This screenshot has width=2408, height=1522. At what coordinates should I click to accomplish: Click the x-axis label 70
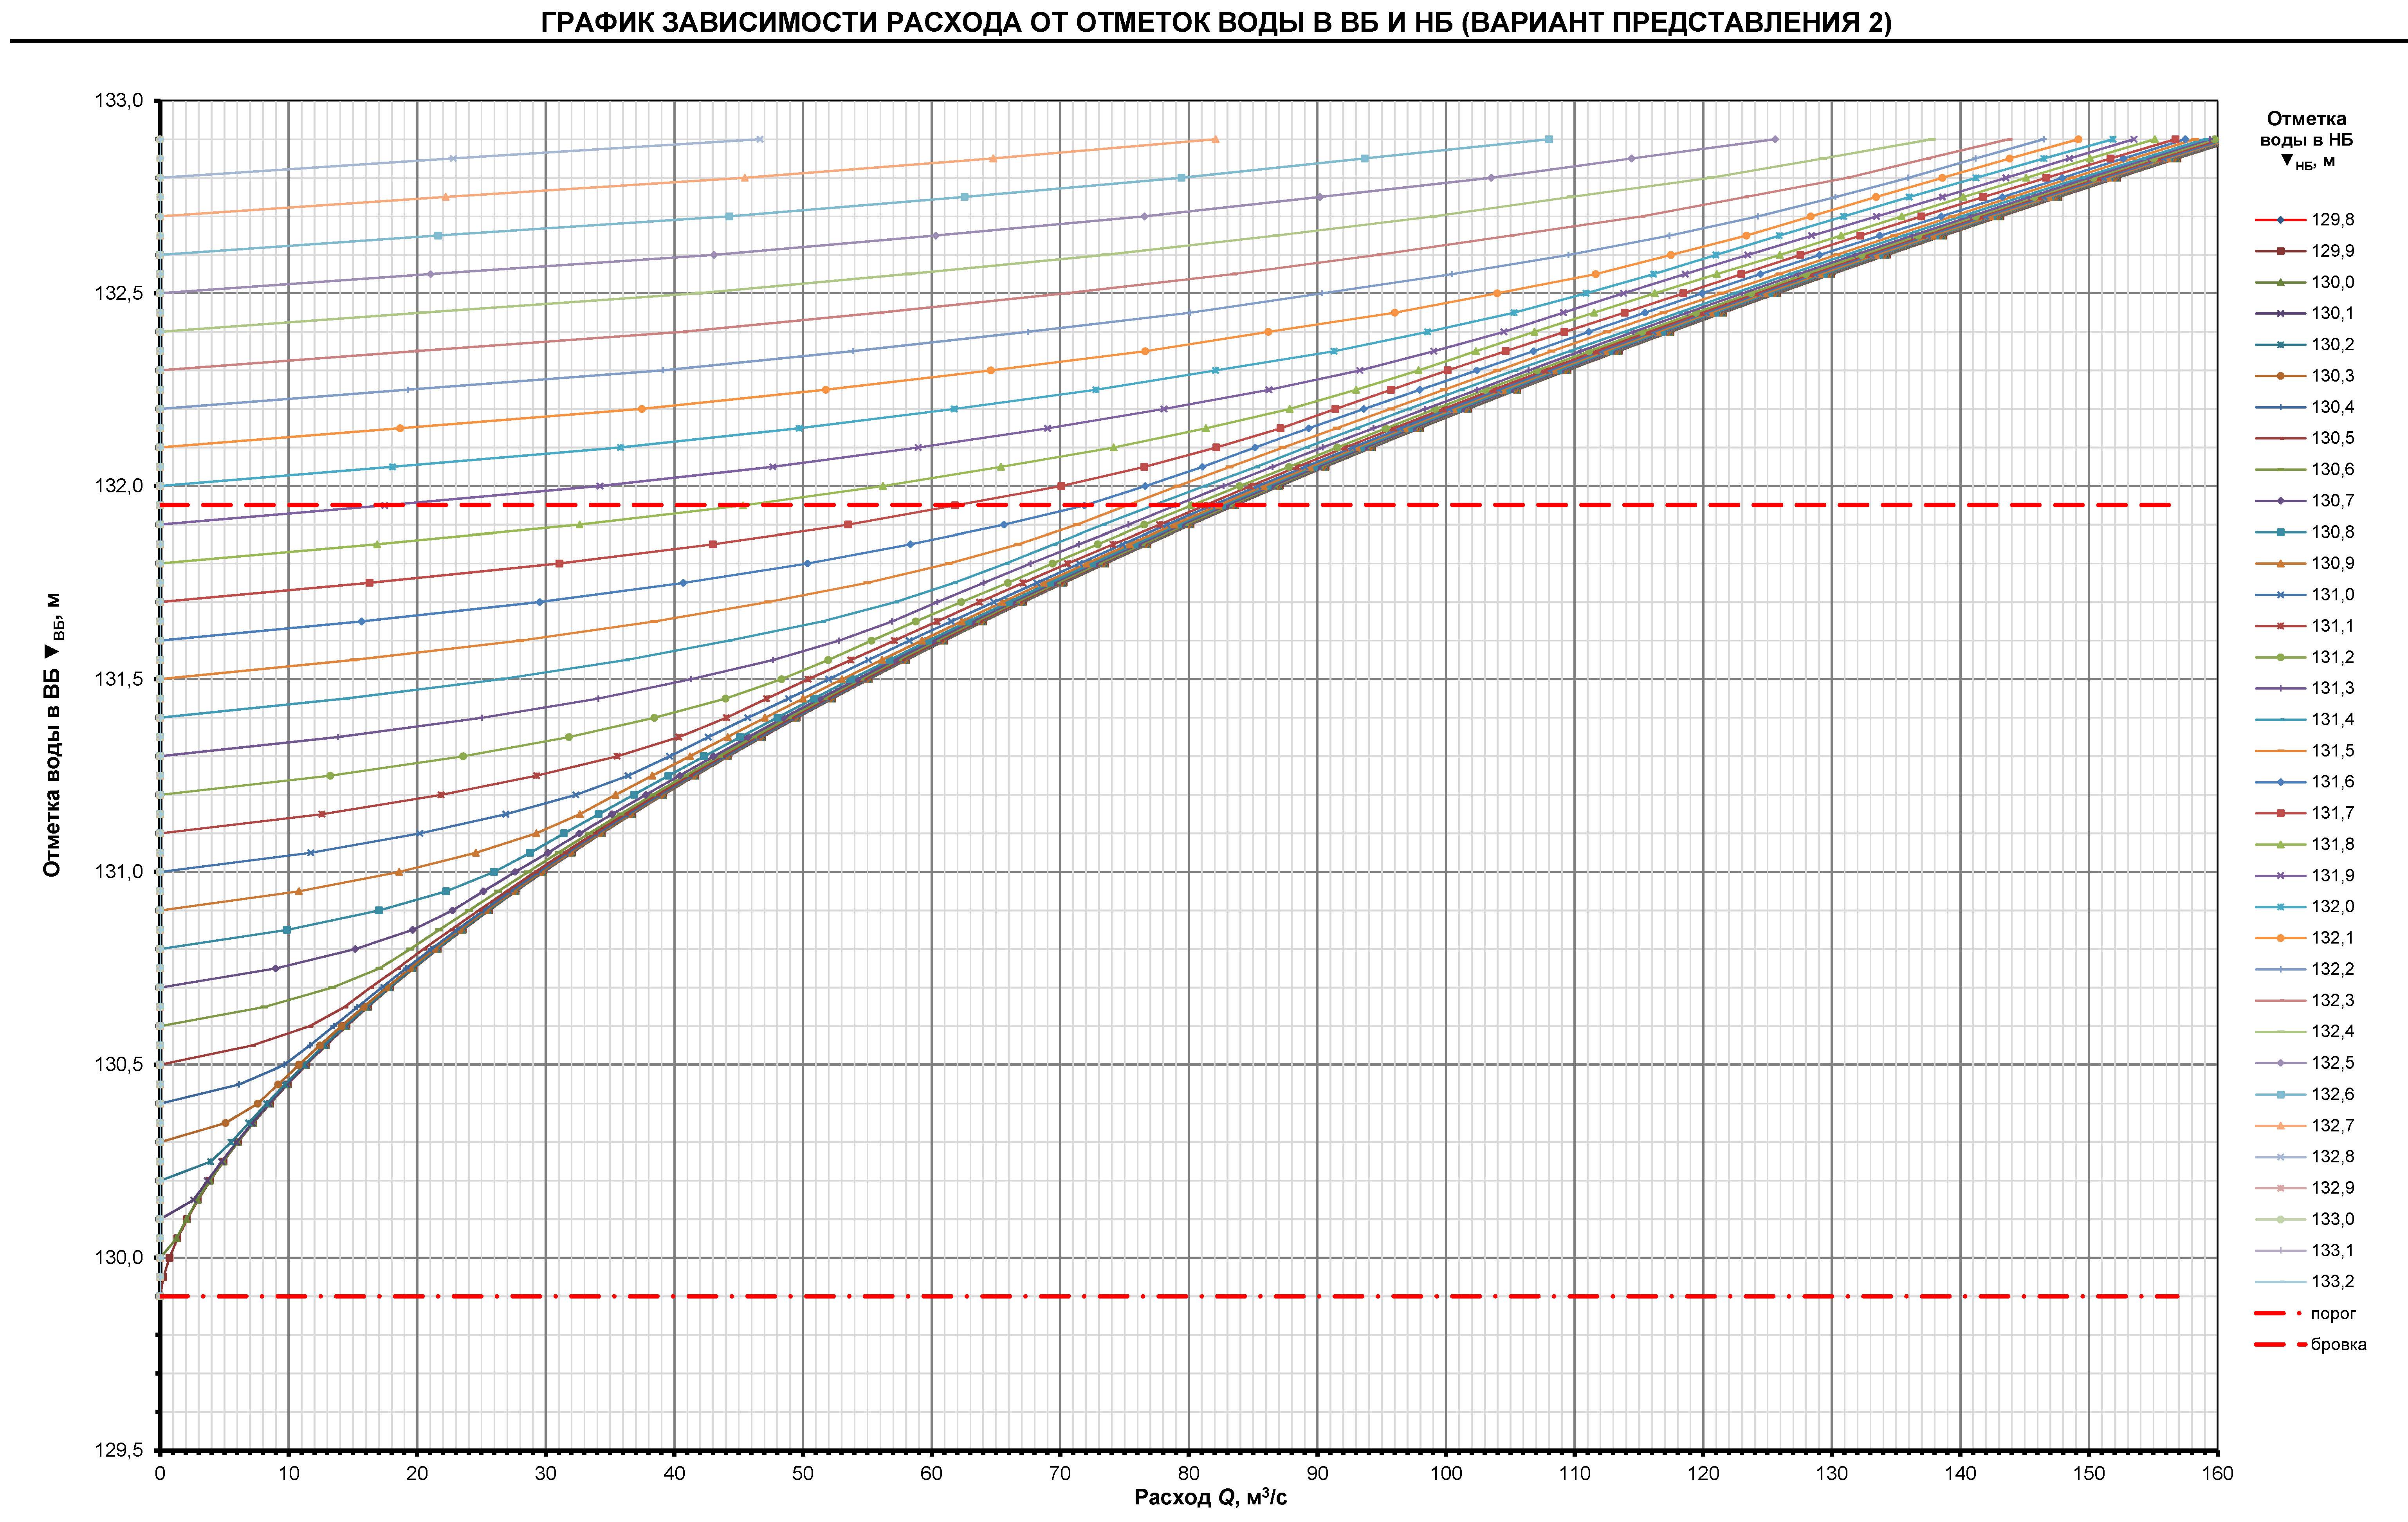(x=1060, y=1473)
